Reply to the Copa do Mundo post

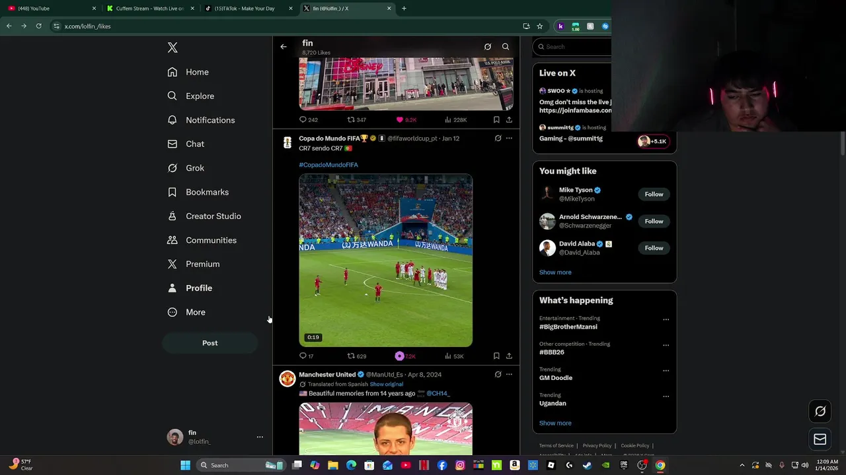point(307,356)
